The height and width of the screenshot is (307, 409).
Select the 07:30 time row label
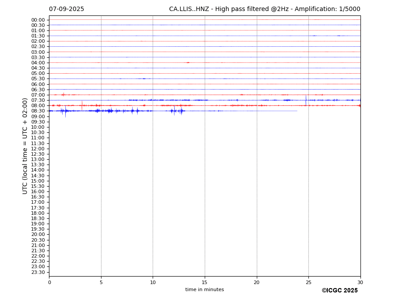(38, 101)
